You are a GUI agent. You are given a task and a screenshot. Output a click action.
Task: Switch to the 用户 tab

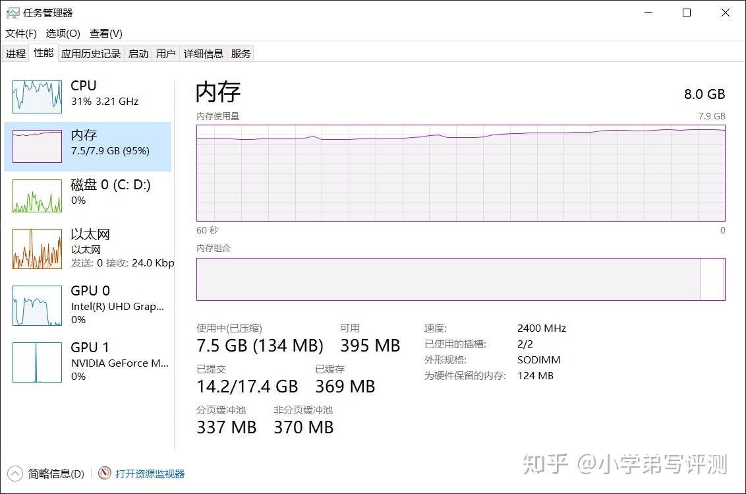[x=166, y=54]
